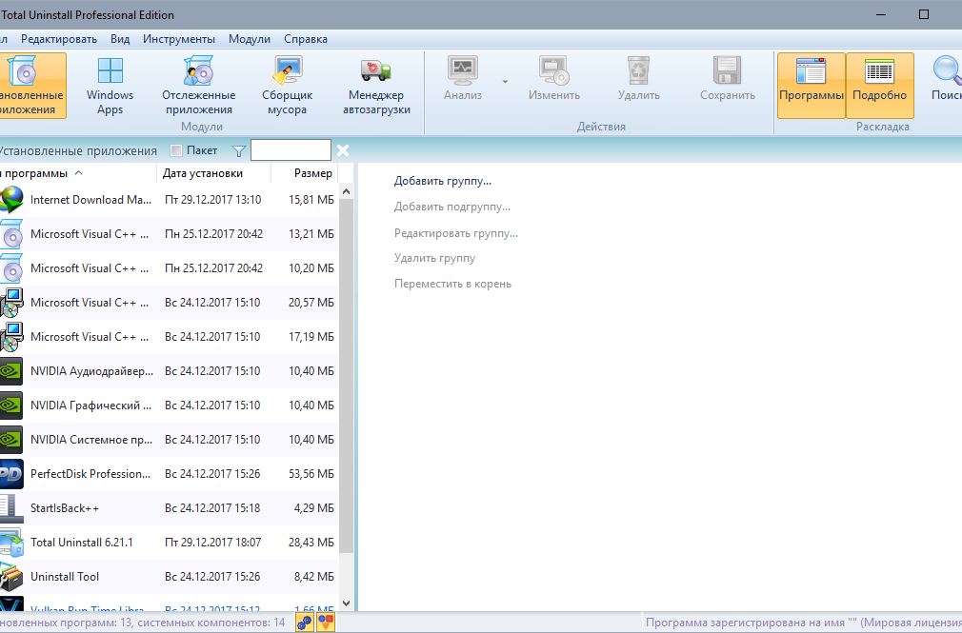Screen dimensions: 962x633
Task: Select the NVIDIA Графический driver icon
Action: [11, 406]
